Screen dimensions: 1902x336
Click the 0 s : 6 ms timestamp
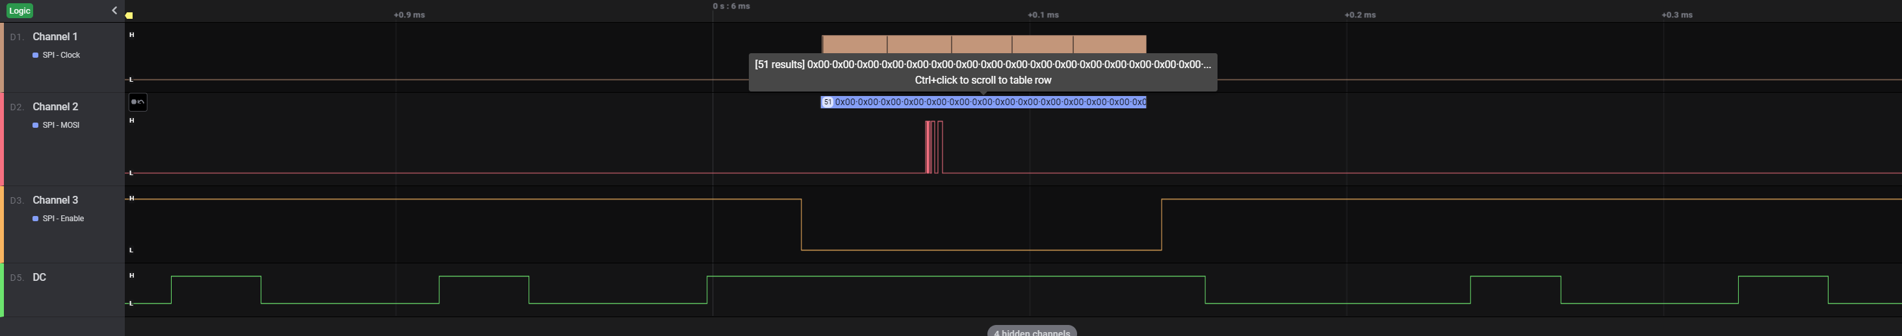732,6
